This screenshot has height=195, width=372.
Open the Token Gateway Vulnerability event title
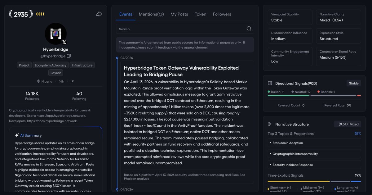coord(181,71)
